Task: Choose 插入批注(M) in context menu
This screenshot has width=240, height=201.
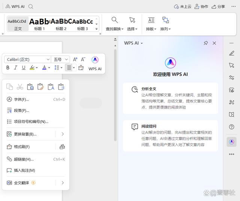Action: [x=24, y=170]
